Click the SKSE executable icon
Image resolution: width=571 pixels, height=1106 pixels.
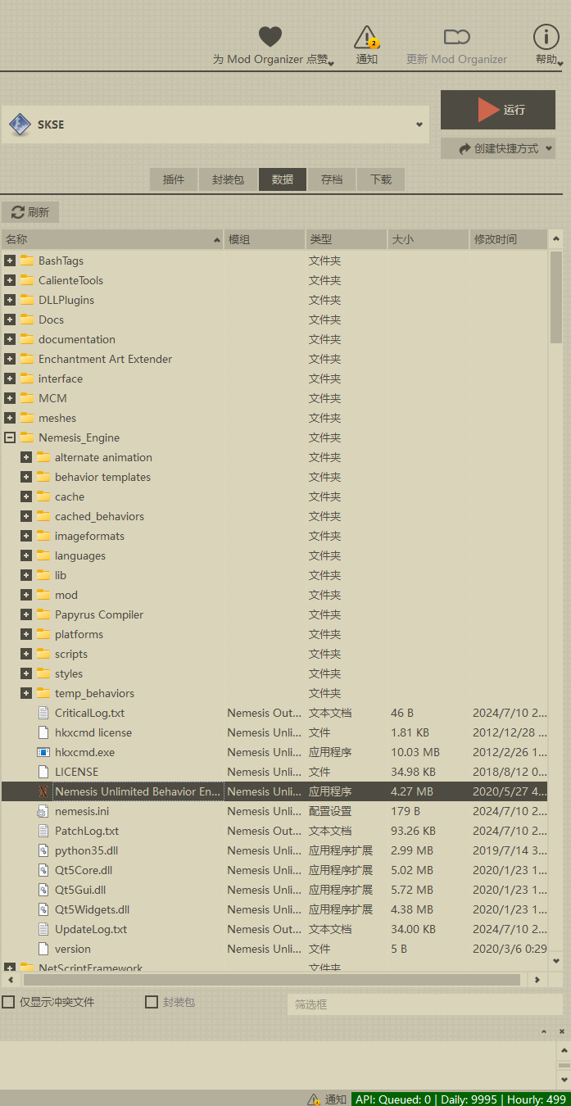tap(20, 125)
